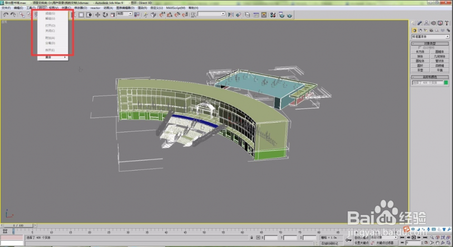Select the Lights category icon
The image size is (453, 247).
[426, 31]
